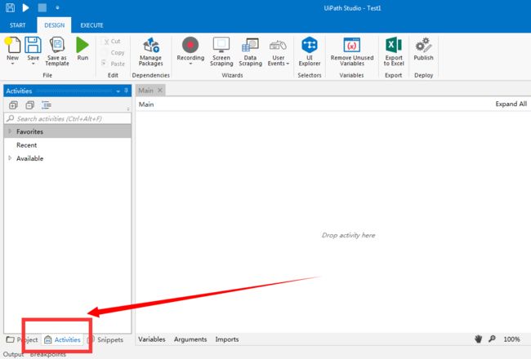This screenshot has width=531, height=359.
Task: Click the quick-access Stop square icon
Action: point(42,7)
